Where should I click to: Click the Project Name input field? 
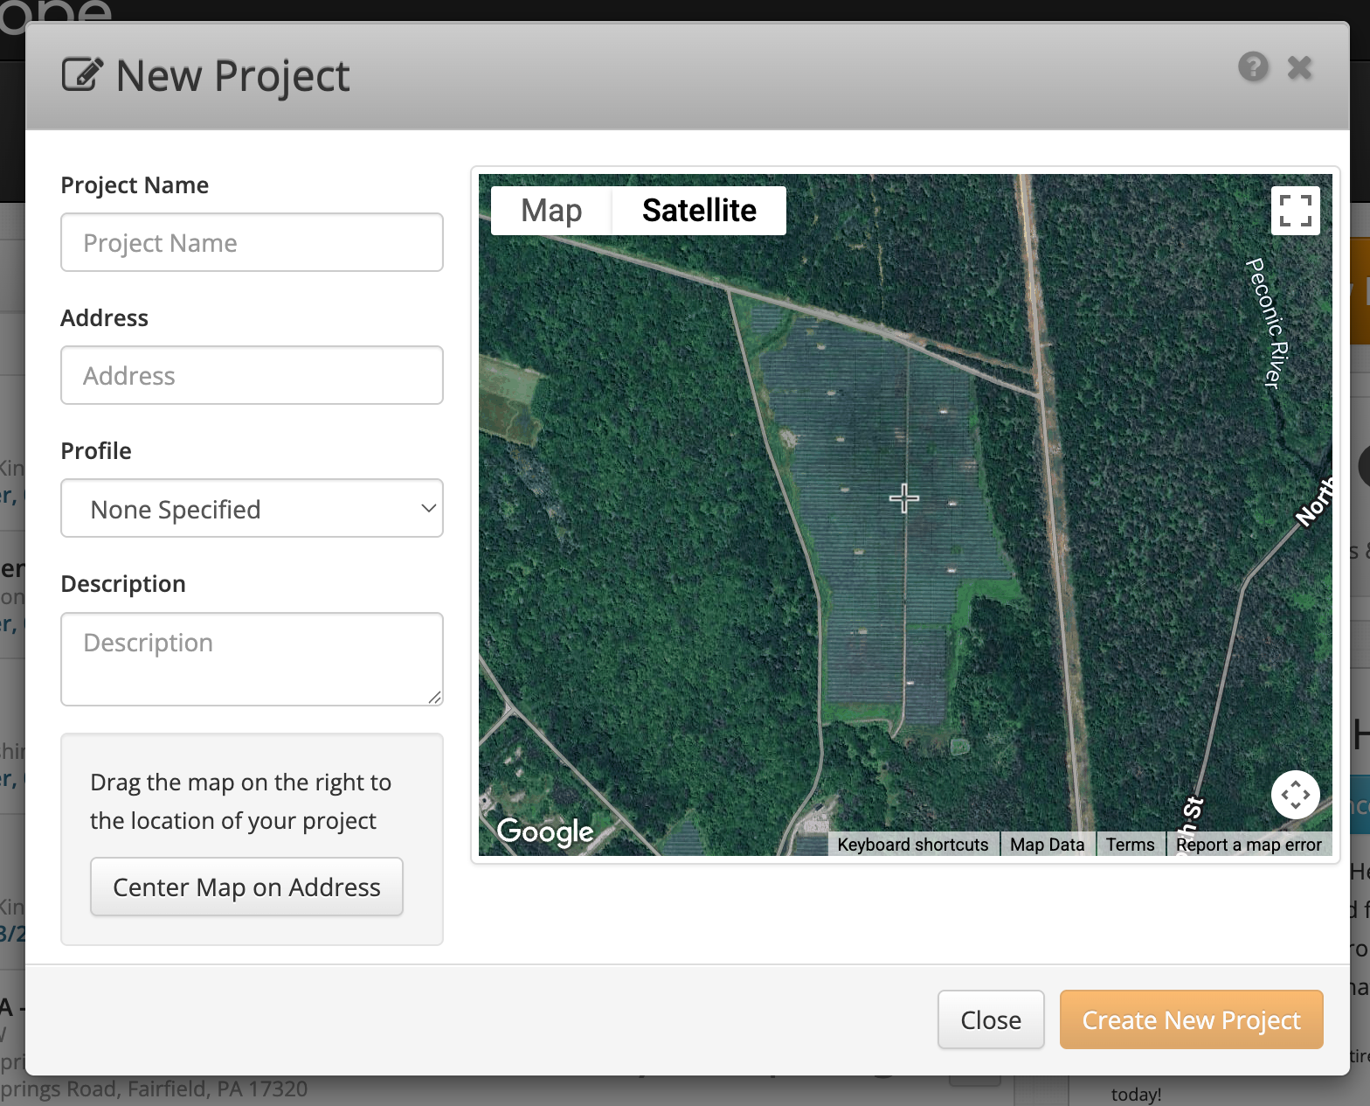click(252, 243)
